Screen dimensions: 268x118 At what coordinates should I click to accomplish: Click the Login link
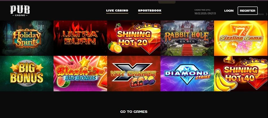click(x=229, y=11)
